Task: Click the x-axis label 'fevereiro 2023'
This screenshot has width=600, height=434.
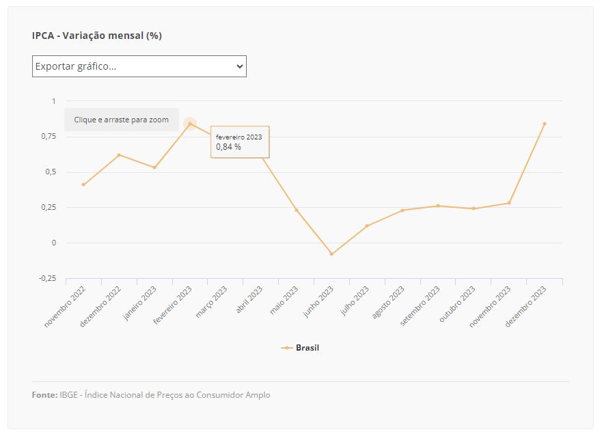Action: 173,305
